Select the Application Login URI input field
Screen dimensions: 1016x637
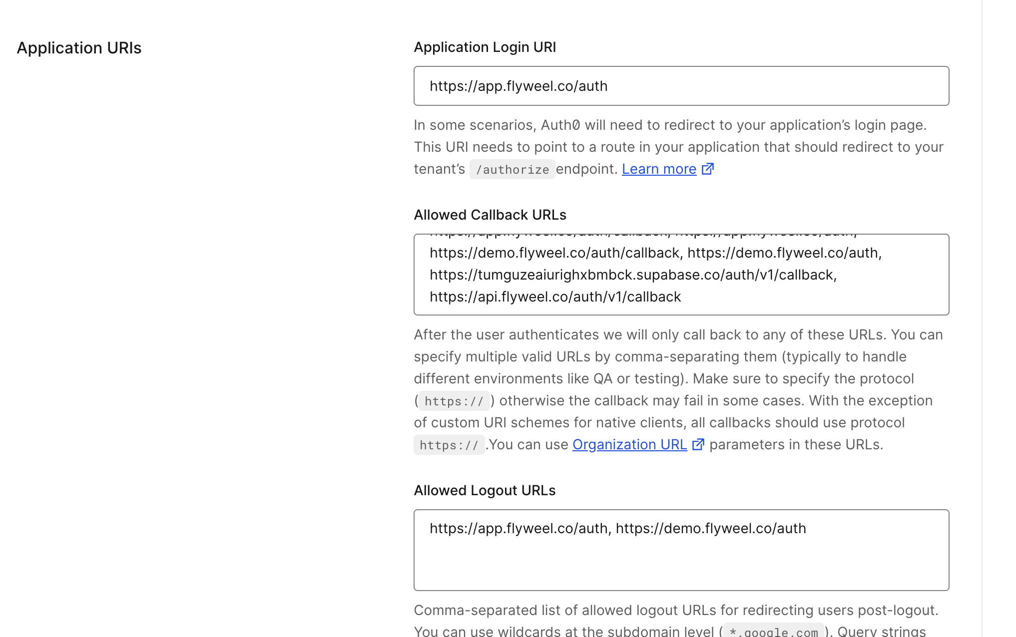point(681,85)
